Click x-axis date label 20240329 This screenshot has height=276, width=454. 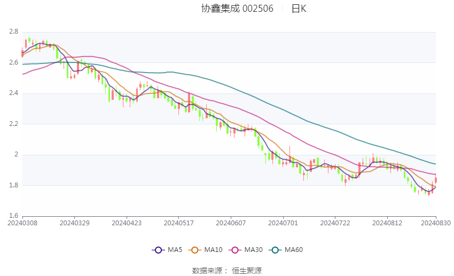coord(74,223)
